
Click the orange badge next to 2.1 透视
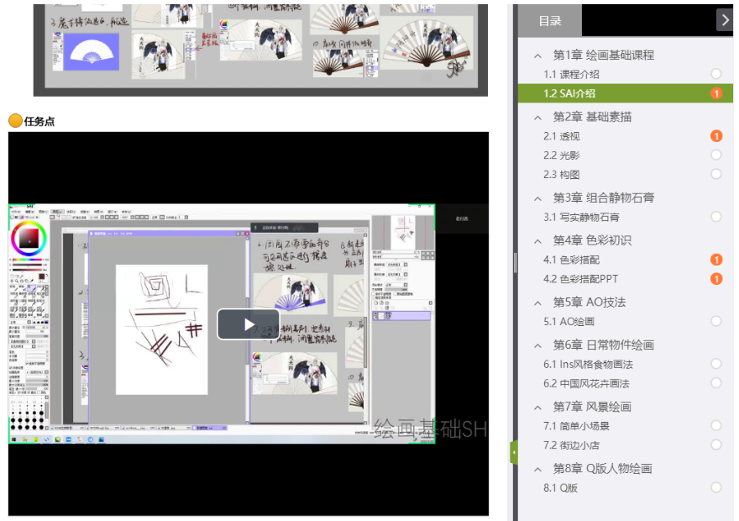click(716, 136)
